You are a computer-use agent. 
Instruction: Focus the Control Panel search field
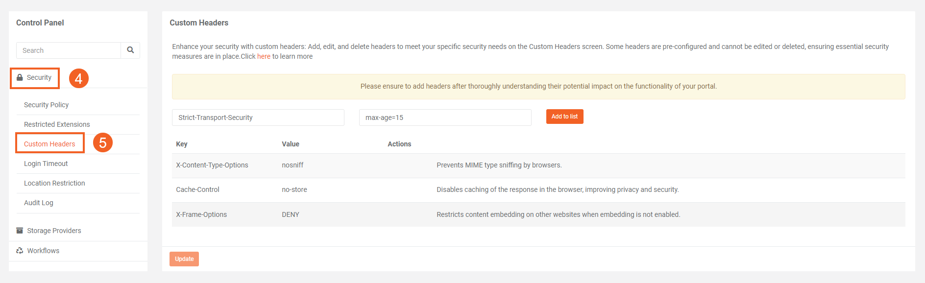69,50
